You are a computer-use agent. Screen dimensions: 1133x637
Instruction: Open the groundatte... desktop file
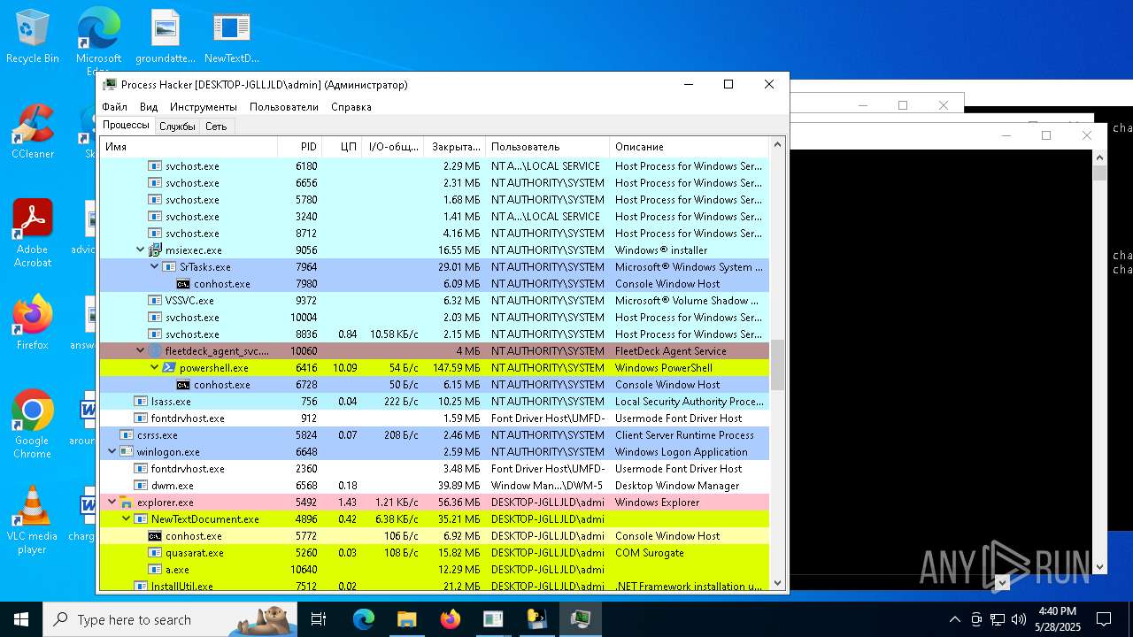(166, 36)
